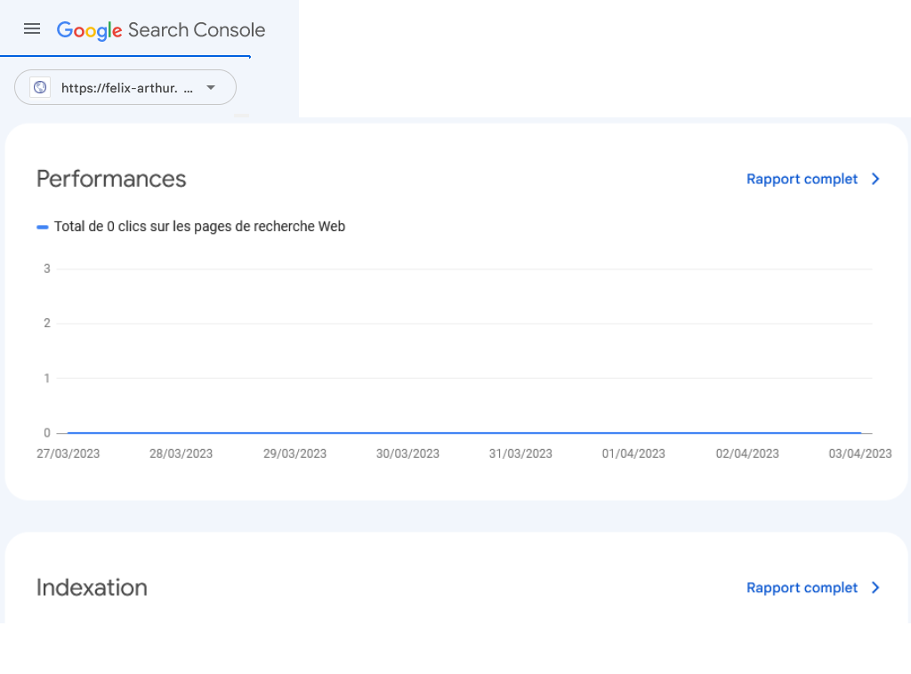911x674 pixels.
Task: Click the chevron next to Performances Rapport complet
Action: click(875, 179)
